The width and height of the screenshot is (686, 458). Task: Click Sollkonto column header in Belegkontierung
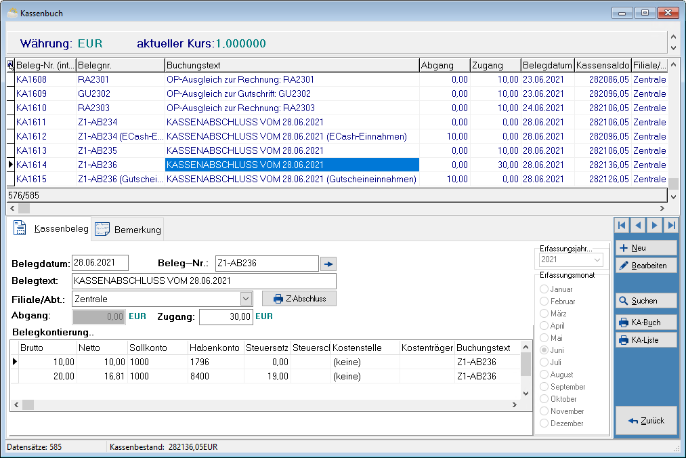click(158, 348)
